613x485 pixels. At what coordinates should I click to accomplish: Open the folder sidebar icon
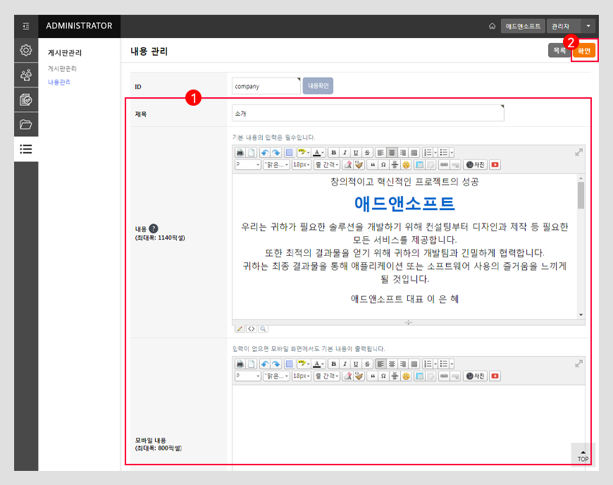(x=26, y=124)
